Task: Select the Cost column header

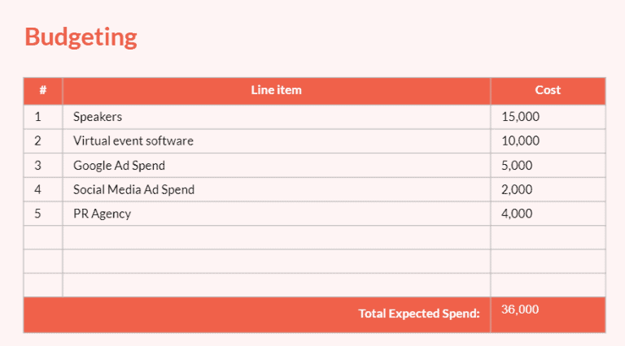Action: click(548, 90)
